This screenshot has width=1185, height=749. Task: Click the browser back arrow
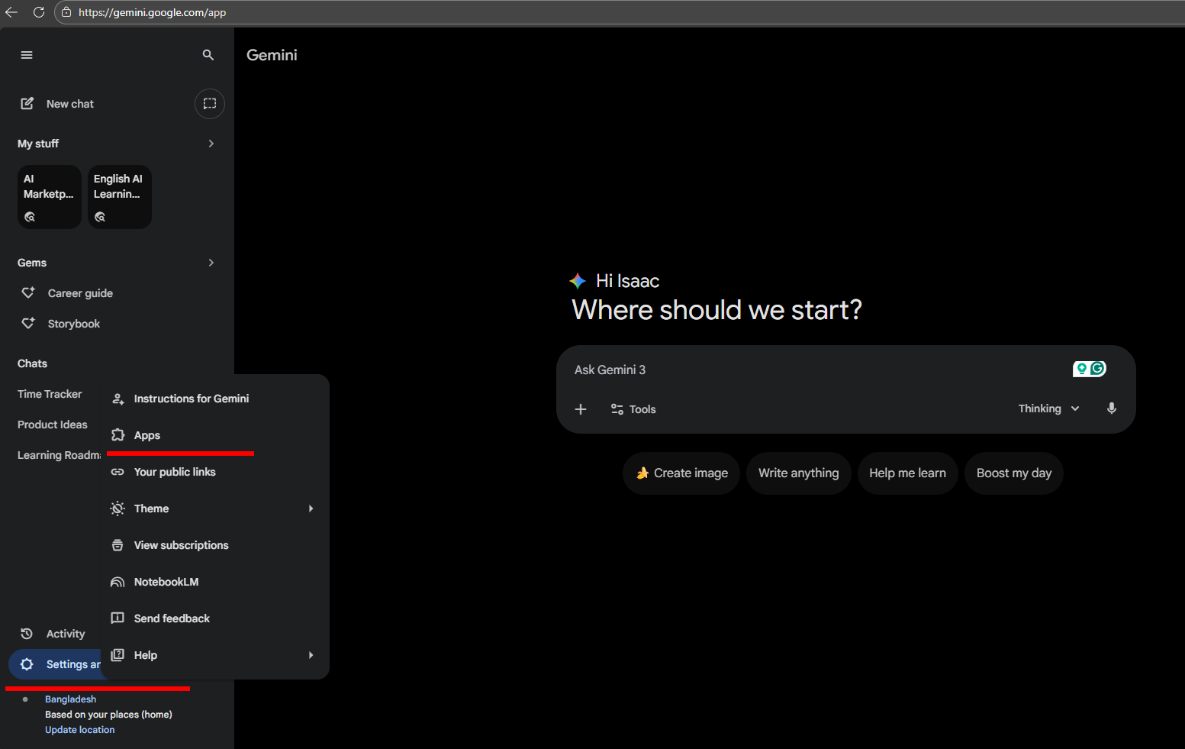coord(11,12)
